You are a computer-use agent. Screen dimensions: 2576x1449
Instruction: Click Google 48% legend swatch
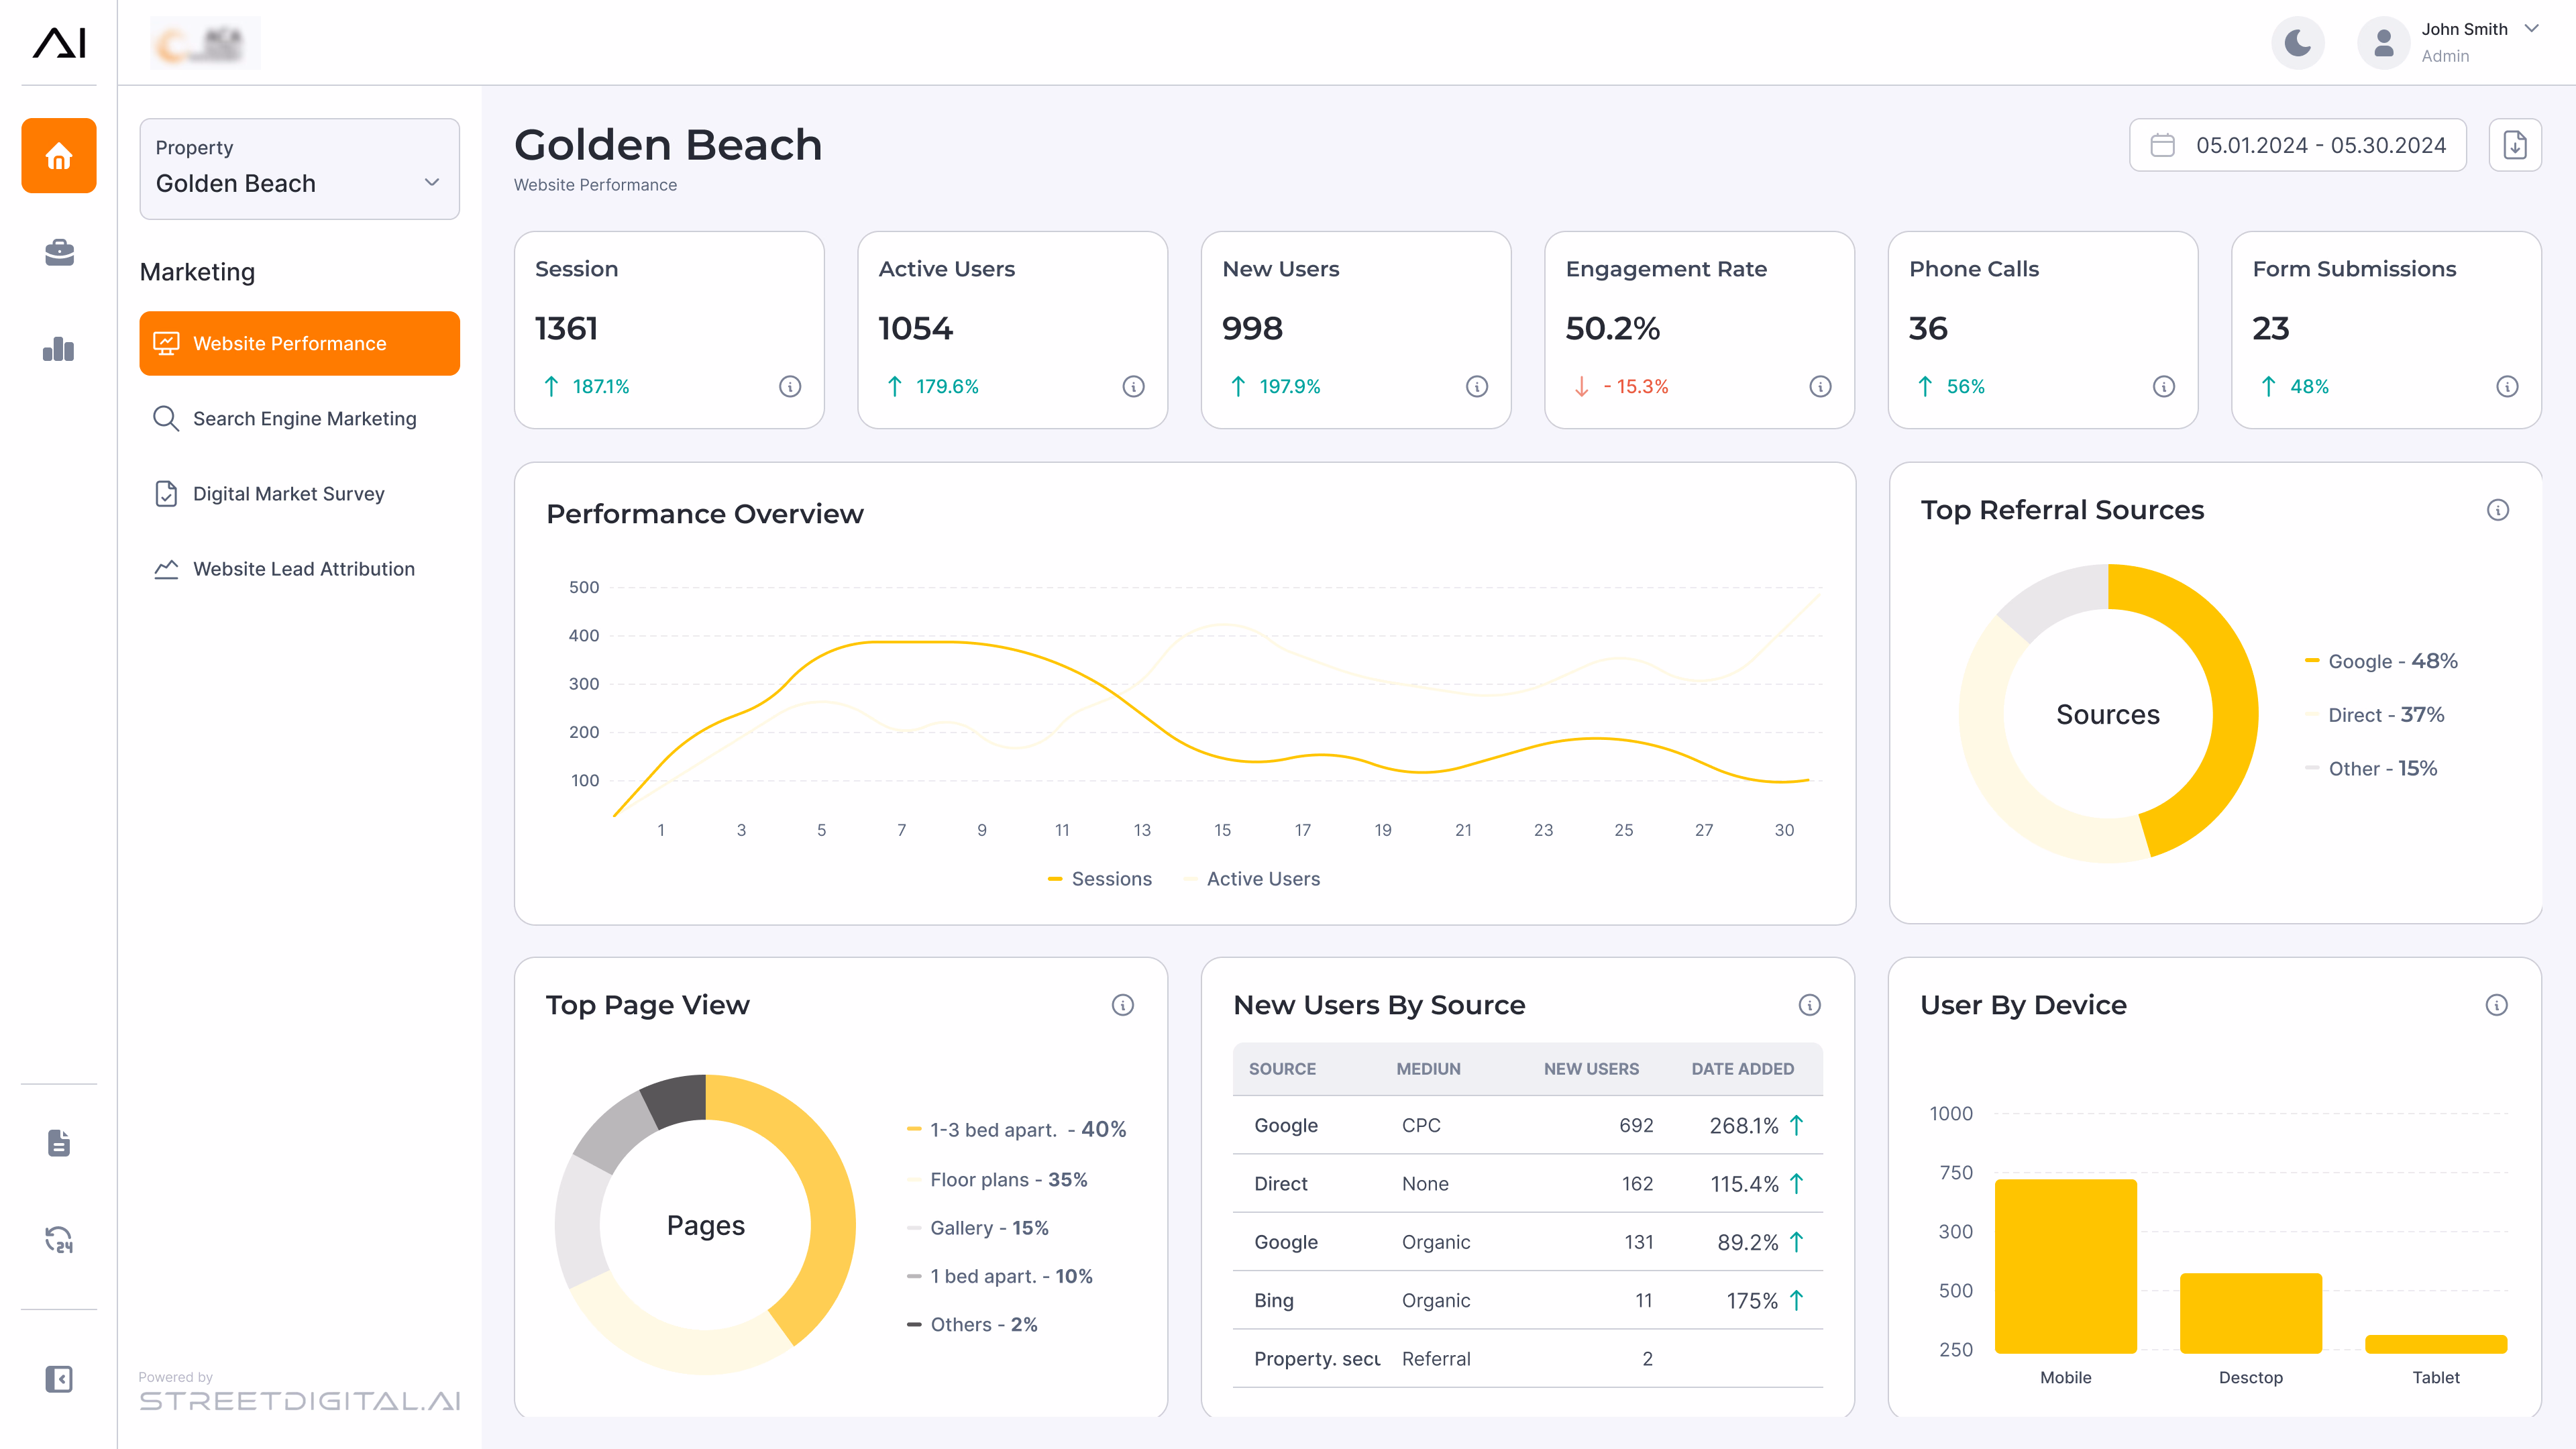pos(2312,660)
